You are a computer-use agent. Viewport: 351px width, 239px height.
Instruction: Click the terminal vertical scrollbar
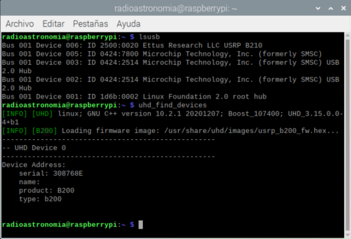click(x=348, y=134)
